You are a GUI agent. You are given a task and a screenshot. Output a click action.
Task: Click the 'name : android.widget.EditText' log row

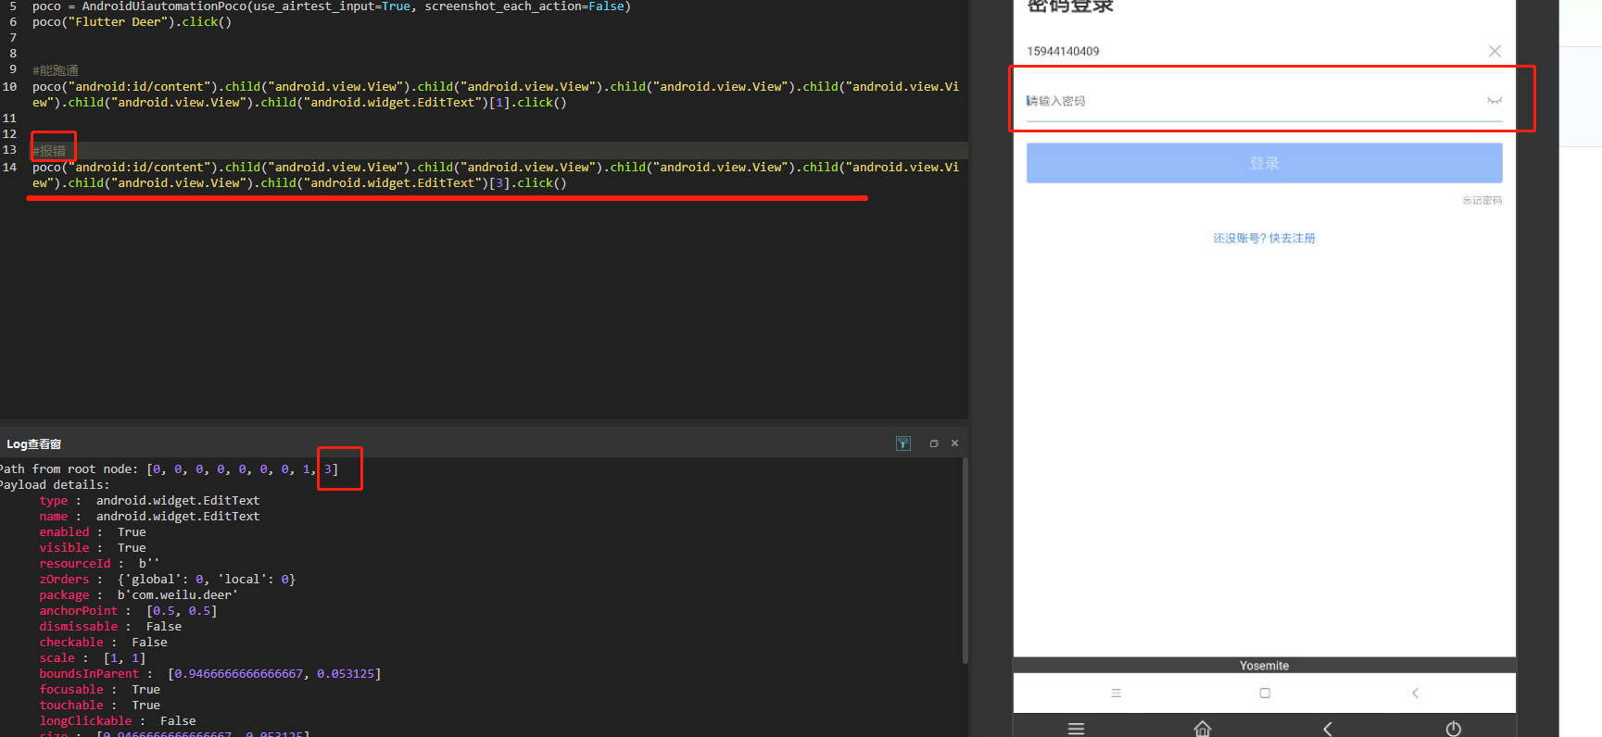(149, 517)
